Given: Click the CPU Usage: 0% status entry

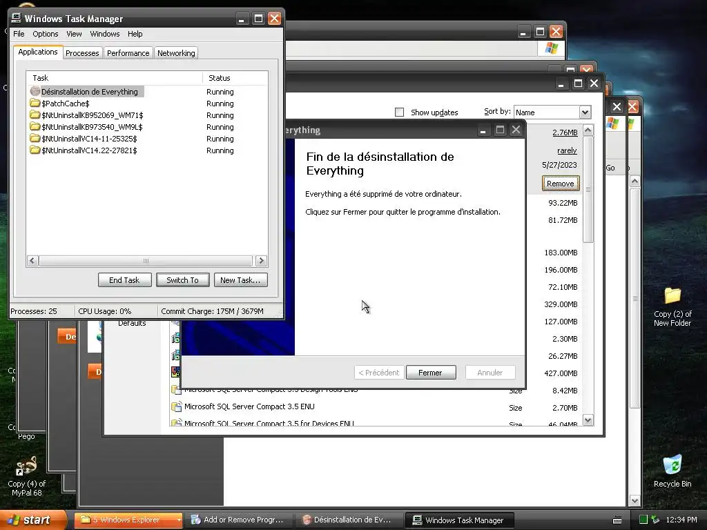Looking at the screenshot, I should [105, 311].
